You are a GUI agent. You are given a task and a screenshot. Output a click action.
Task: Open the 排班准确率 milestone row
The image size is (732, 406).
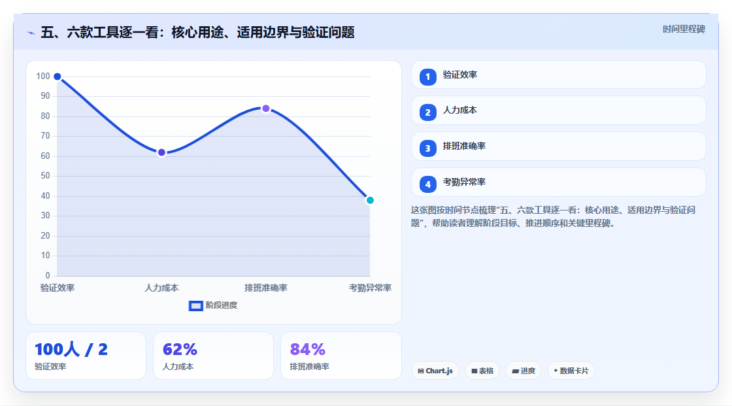click(558, 146)
